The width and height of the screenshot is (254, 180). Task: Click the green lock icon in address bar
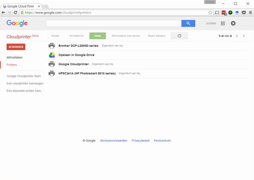point(22,12)
